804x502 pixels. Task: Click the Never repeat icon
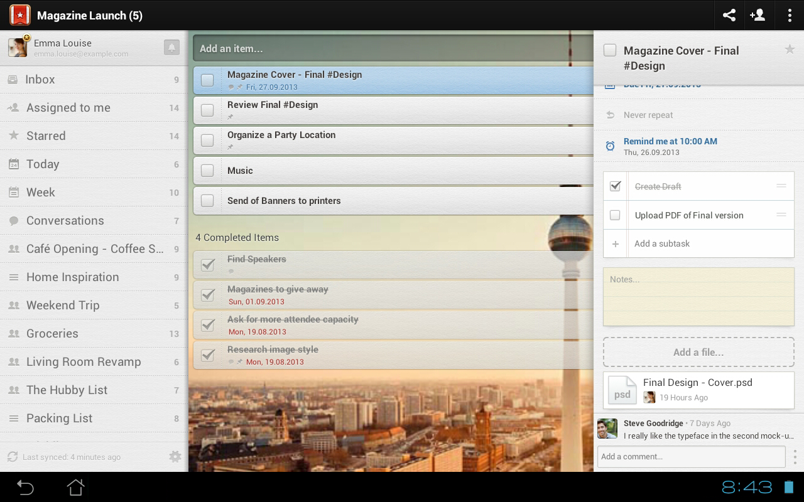(x=609, y=115)
